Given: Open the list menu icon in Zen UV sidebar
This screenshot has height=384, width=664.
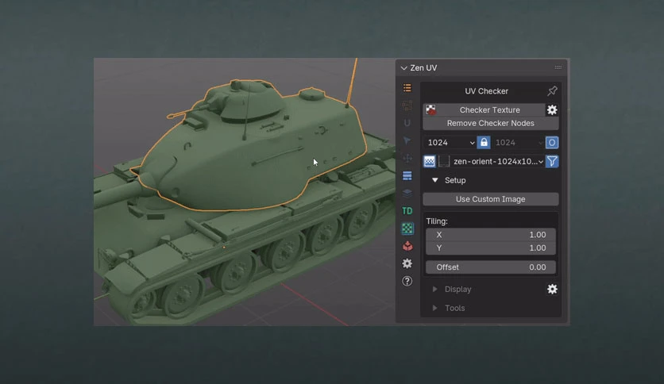Looking at the screenshot, I should [407, 88].
